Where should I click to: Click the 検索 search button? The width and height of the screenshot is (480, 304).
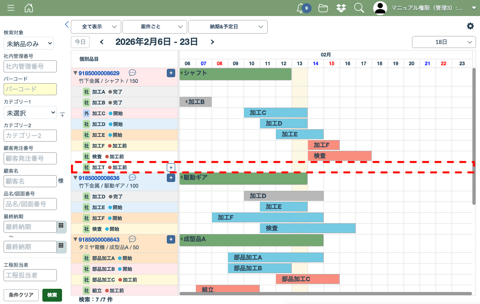tap(52, 295)
